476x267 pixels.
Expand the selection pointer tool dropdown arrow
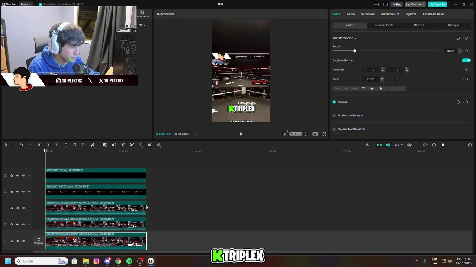12,145
